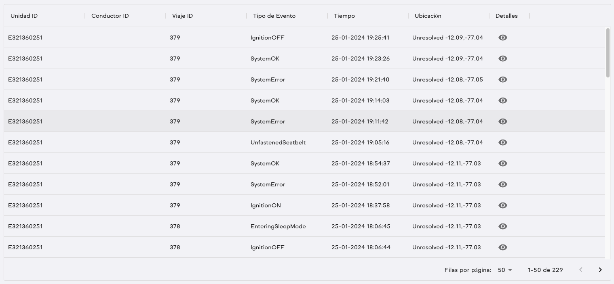View UnfastenedSeatbelt event details eye icon
Image resolution: width=614 pixels, height=284 pixels.
pos(502,142)
